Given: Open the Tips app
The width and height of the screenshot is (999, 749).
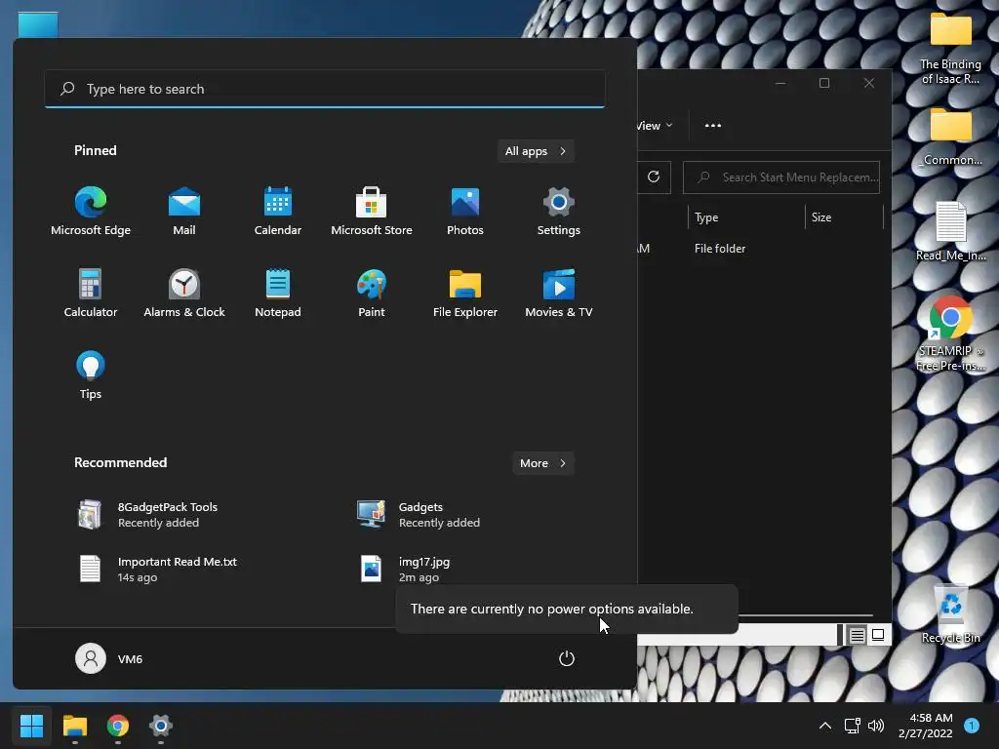Looking at the screenshot, I should click(91, 375).
